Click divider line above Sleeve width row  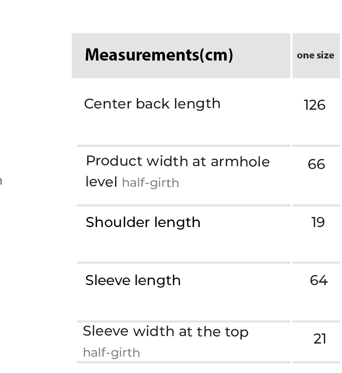183,322
